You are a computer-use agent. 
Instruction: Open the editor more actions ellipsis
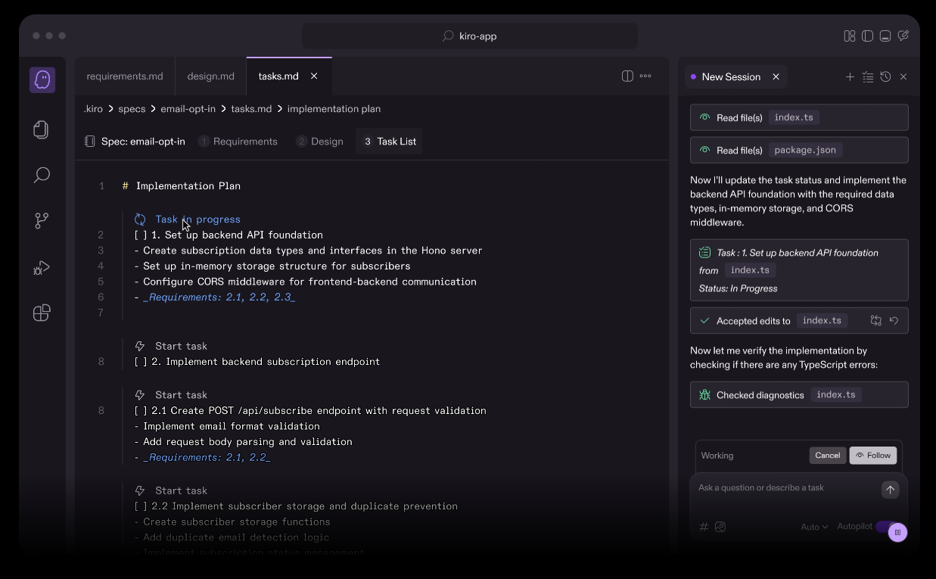645,76
